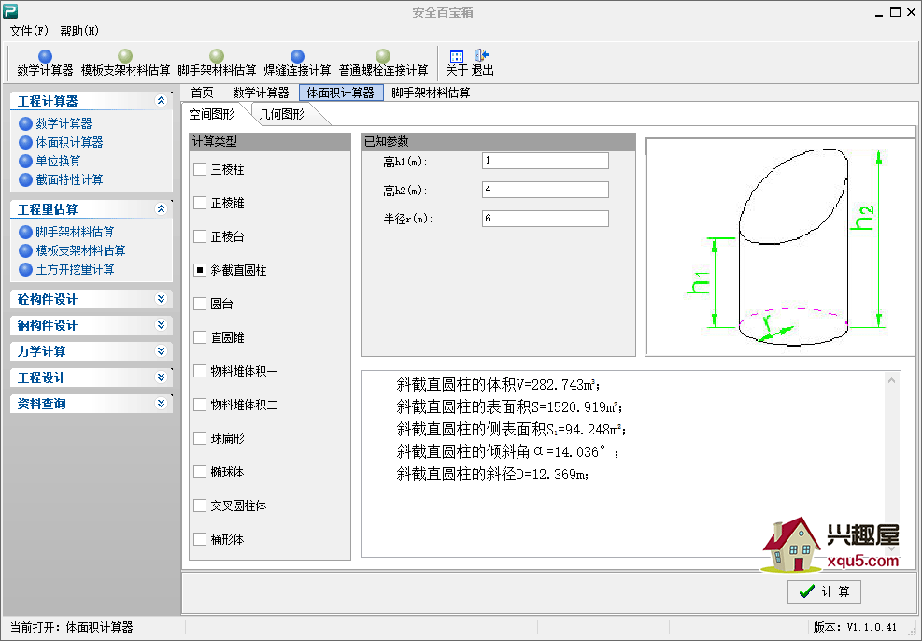Click the app logo icon in title bar
Screen dimensions: 922x641
[10, 11]
